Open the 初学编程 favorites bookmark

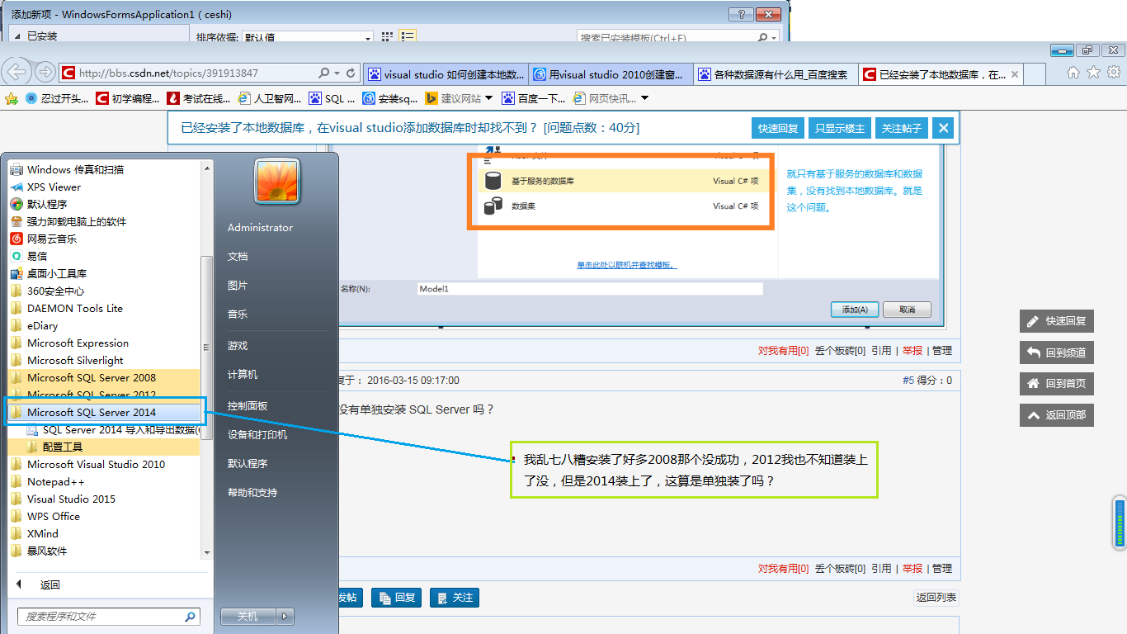point(128,98)
